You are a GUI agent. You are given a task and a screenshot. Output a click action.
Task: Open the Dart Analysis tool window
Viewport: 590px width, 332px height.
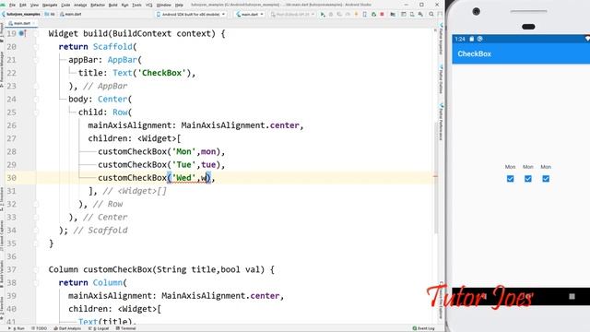(67, 328)
